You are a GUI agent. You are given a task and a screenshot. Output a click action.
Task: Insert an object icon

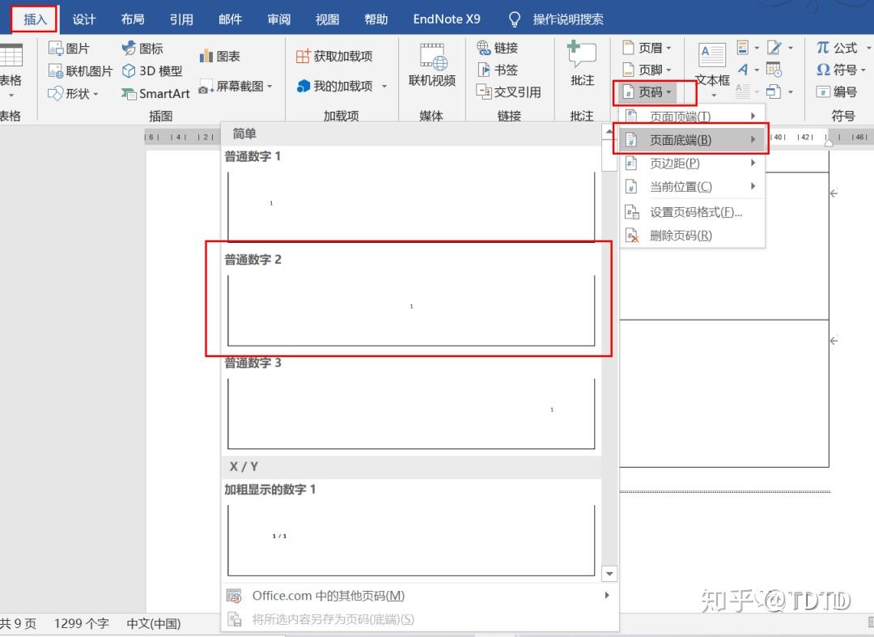tap(779, 91)
